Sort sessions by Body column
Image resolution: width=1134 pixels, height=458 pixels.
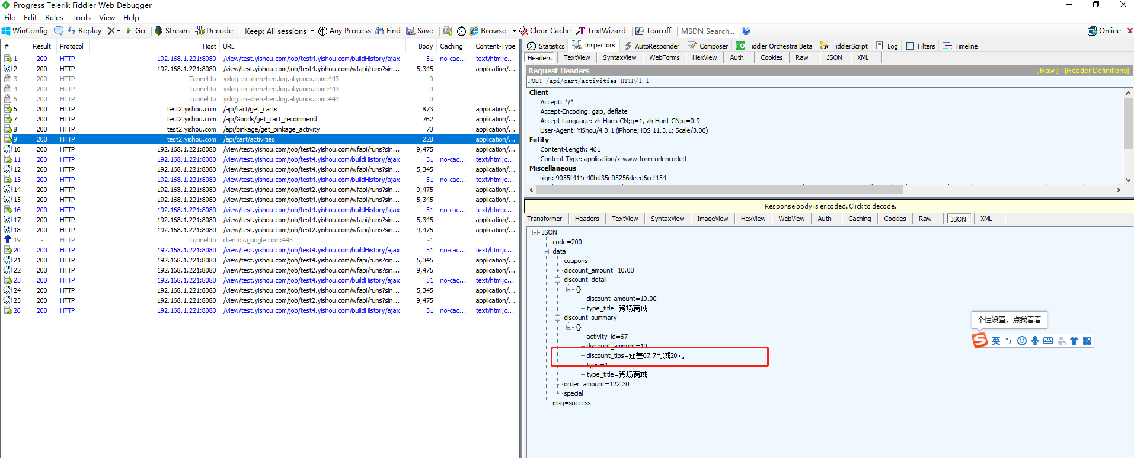[420, 46]
